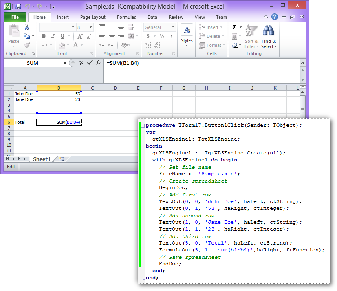337x291 pixels.
Task: Save the workbook from Quick Access Toolbar
Action: pos(18,7)
